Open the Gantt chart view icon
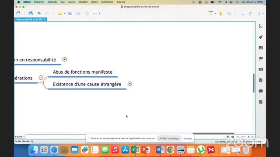Image resolution: width=280 pixels, height=157 pixels. pos(229,14)
